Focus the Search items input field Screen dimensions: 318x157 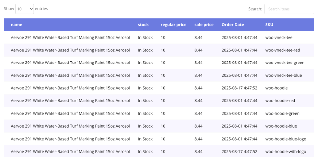[x=289, y=9]
